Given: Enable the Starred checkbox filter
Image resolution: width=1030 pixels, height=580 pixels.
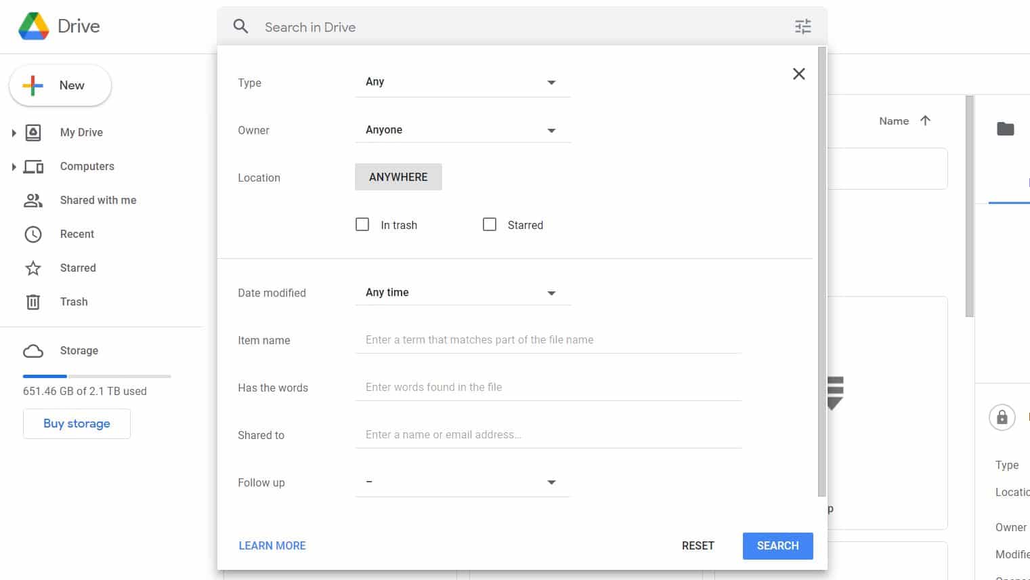Looking at the screenshot, I should [490, 224].
